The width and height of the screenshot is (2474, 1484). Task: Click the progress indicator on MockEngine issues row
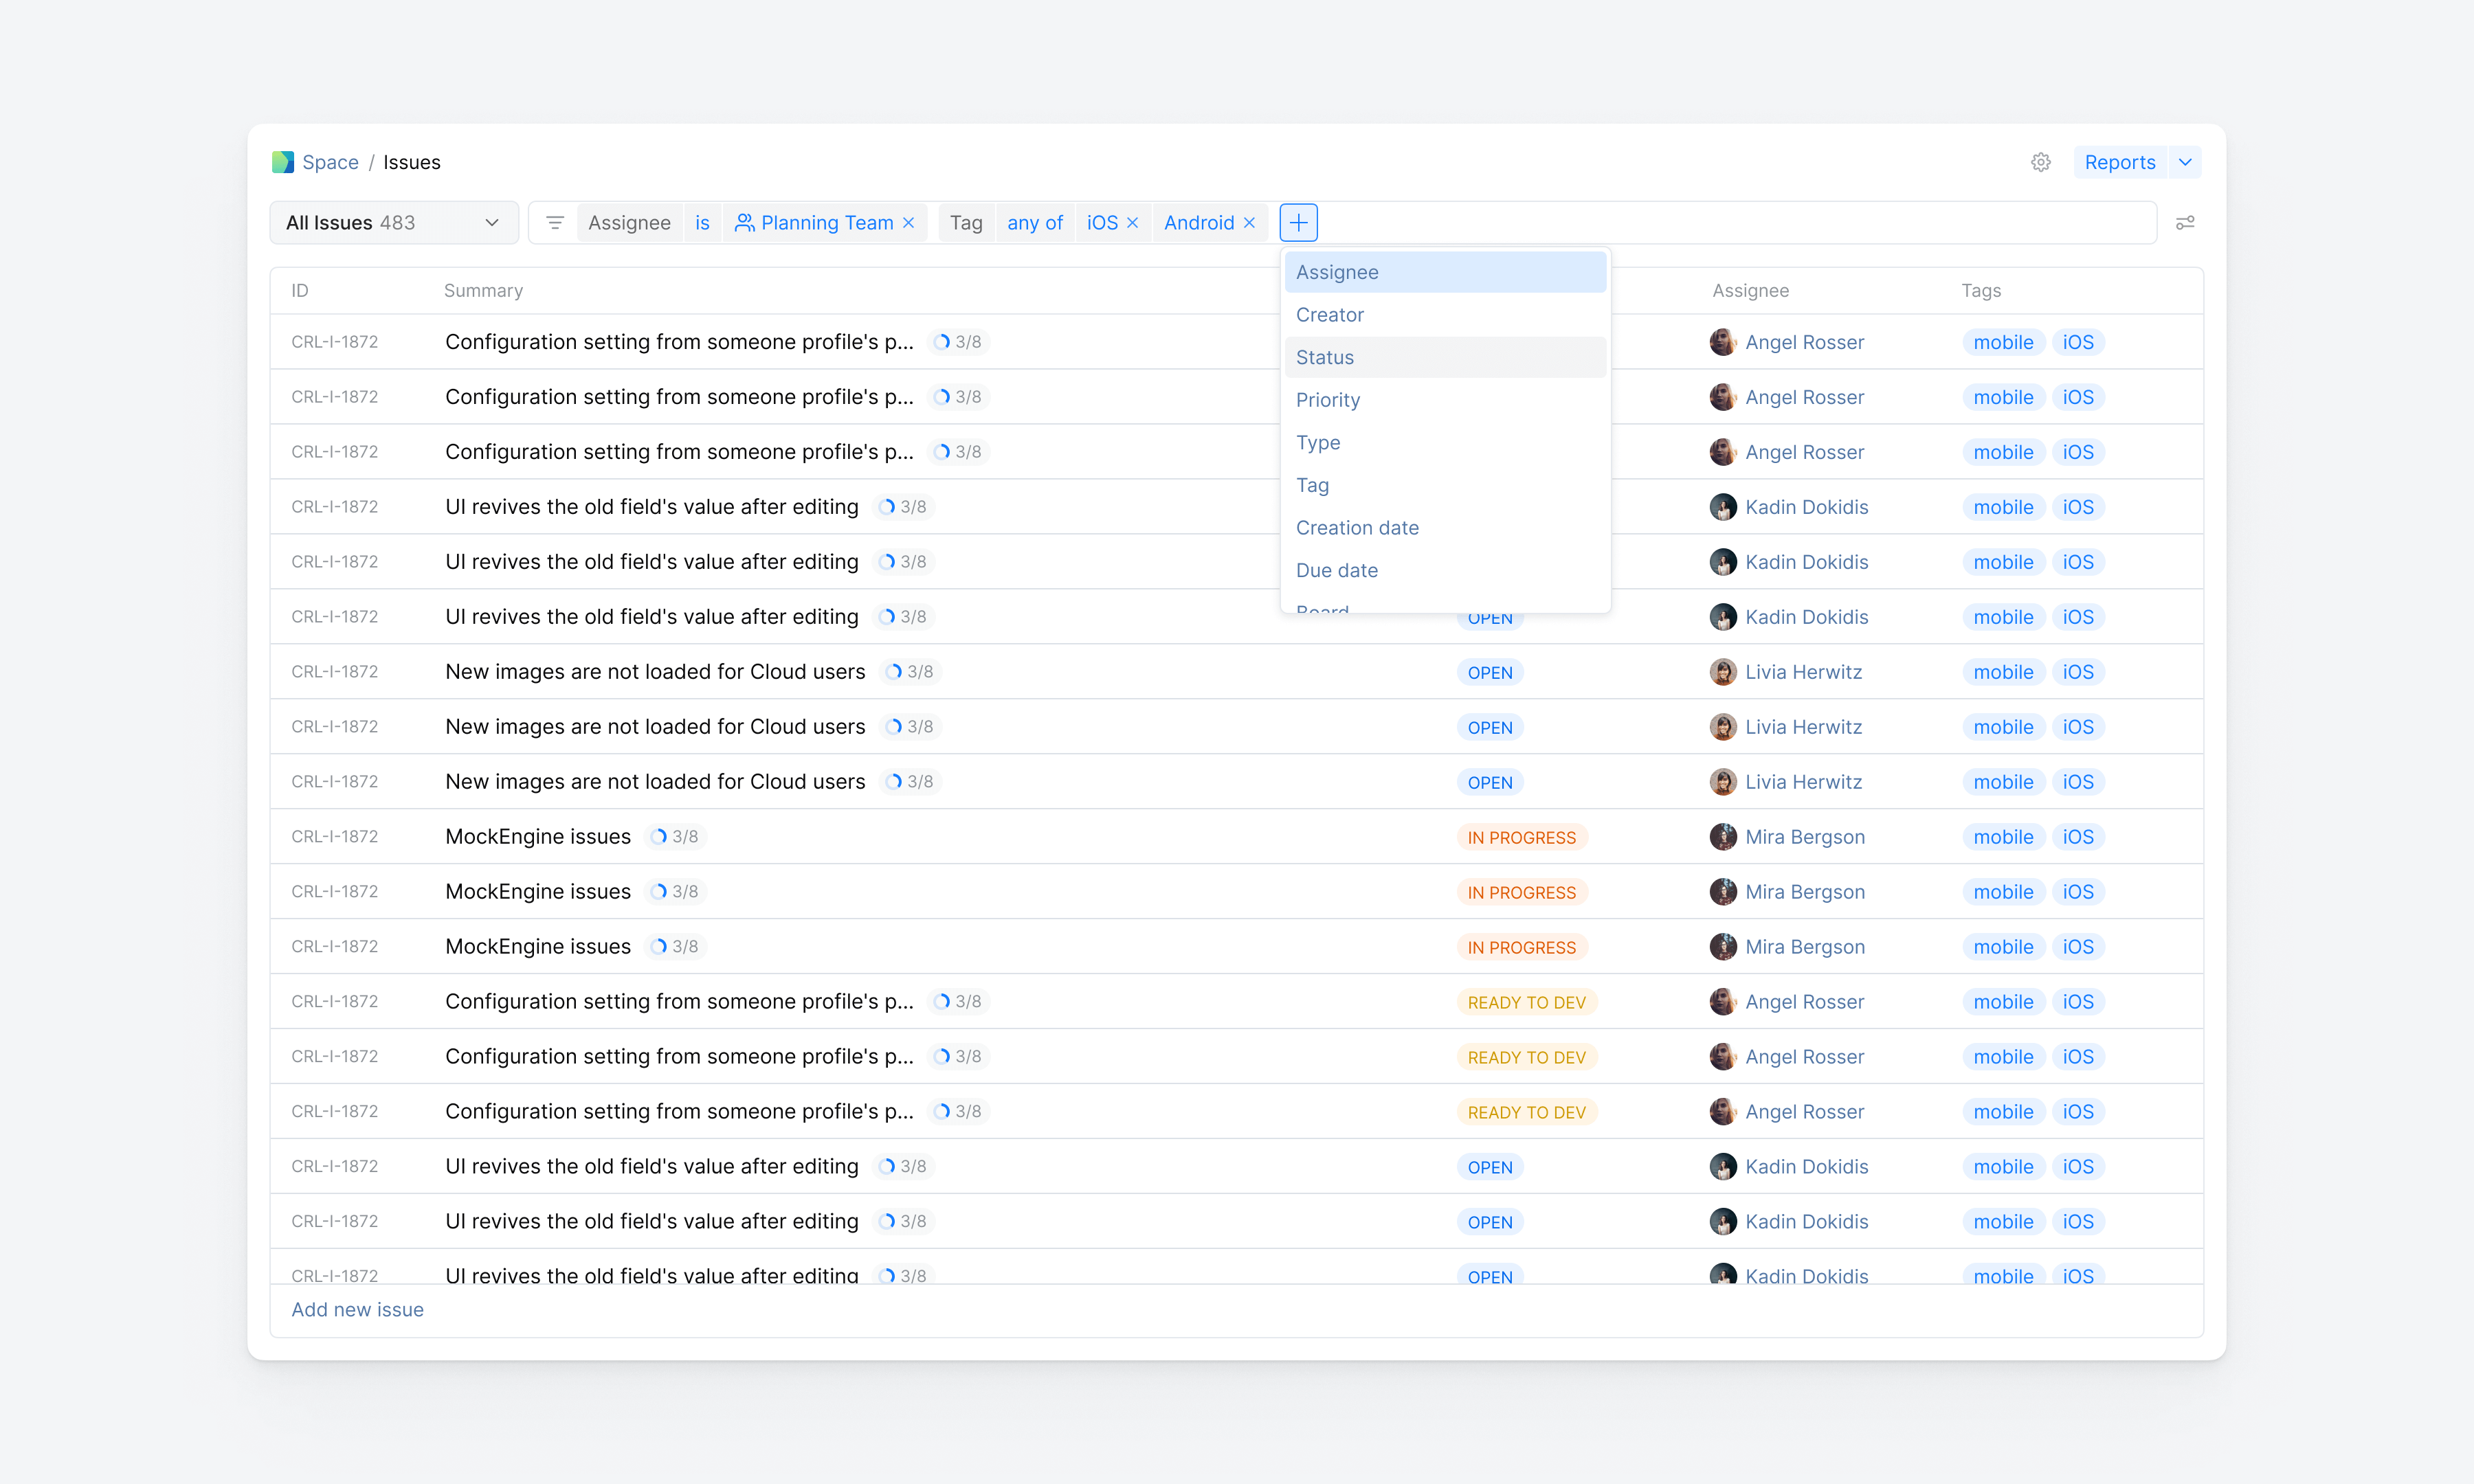click(676, 836)
